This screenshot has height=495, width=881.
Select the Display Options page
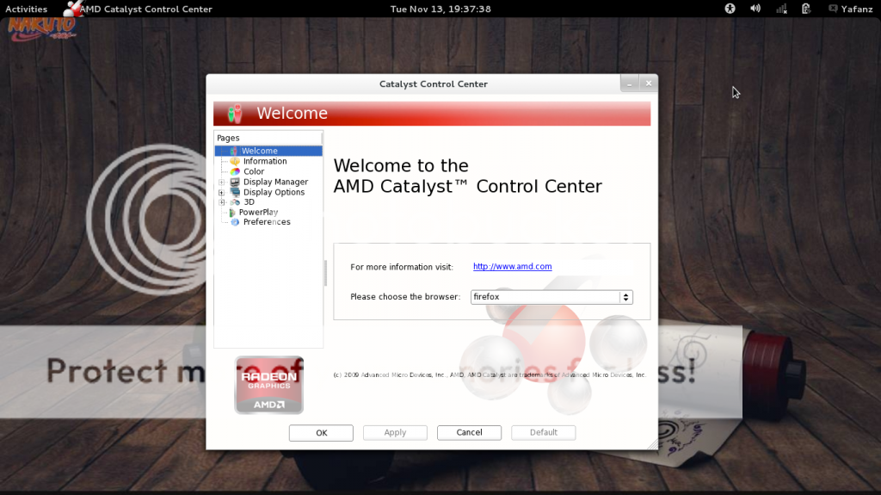274,192
